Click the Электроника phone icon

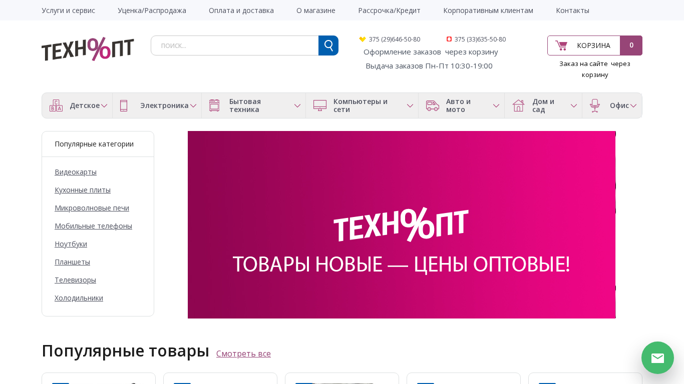[x=124, y=105]
